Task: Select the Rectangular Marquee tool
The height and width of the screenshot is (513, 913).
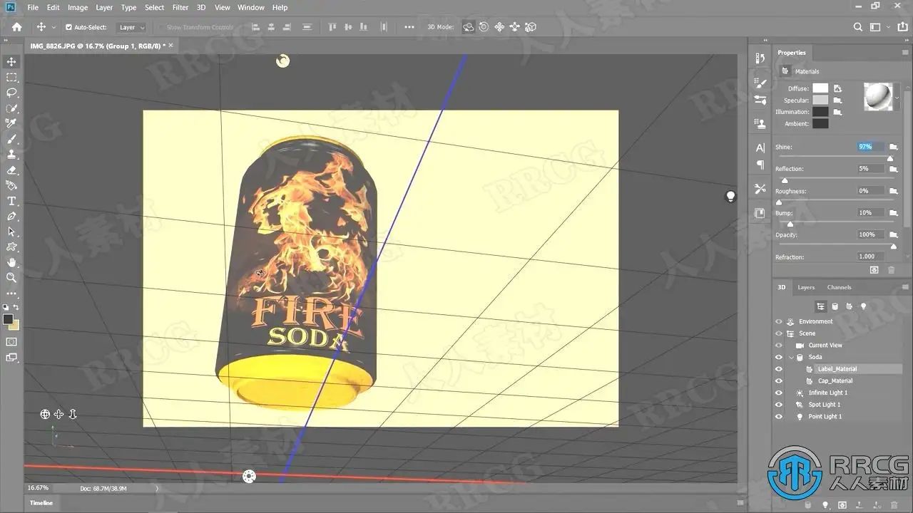Action: pos(11,78)
